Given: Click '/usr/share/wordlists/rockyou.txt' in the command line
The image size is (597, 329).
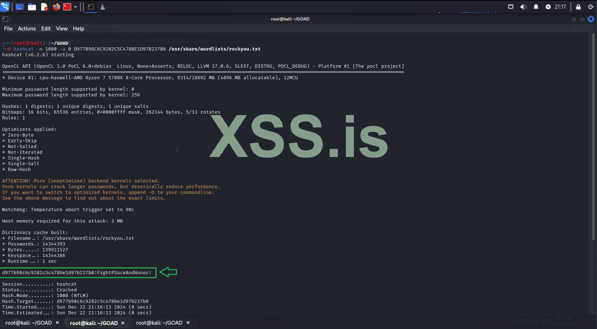Looking at the screenshot, I should pos(215,49).
